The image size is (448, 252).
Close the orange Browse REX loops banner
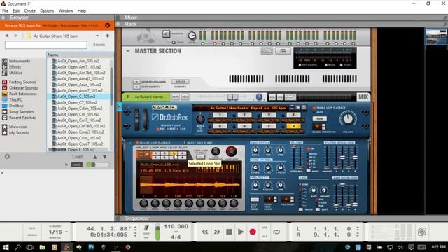107,25
